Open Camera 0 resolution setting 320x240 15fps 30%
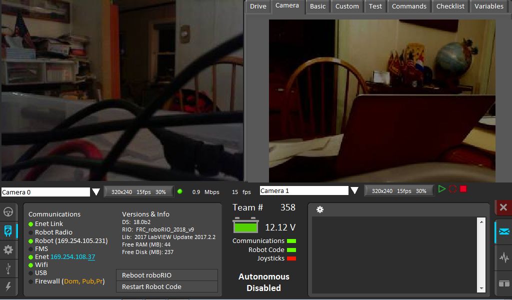Image resolution: width=512 pixels, height=300 pixels. 138,192
